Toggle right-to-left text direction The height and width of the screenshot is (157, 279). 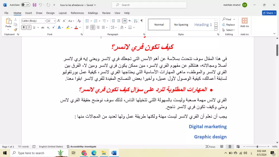point(130,21)
